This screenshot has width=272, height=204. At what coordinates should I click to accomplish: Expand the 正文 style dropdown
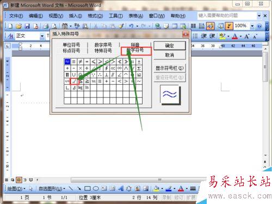tap(42, 36)
